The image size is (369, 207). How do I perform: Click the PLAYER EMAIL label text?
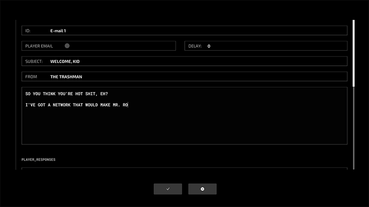39,46
